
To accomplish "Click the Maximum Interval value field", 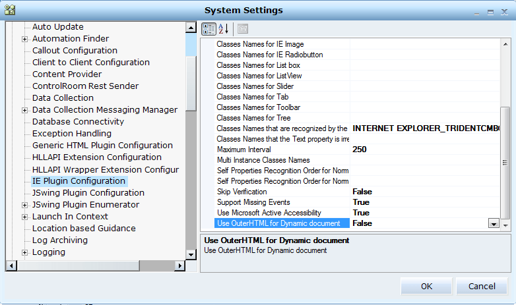I will pos(422,150).
